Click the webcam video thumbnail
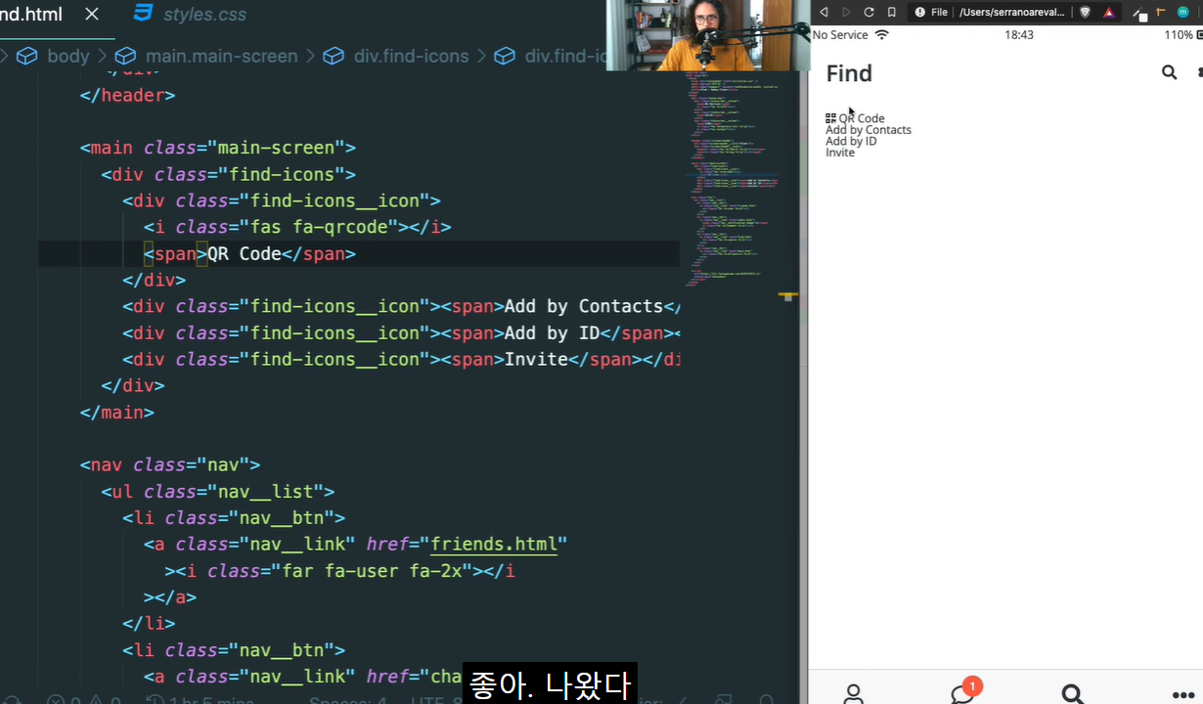The image size is (1203, 704). click(708, 35)
